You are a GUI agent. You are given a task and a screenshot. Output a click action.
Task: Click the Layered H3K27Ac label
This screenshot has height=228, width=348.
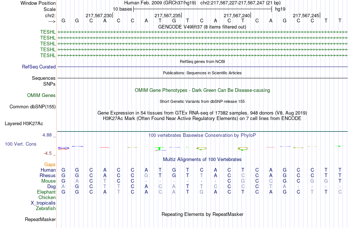point(24,124)
